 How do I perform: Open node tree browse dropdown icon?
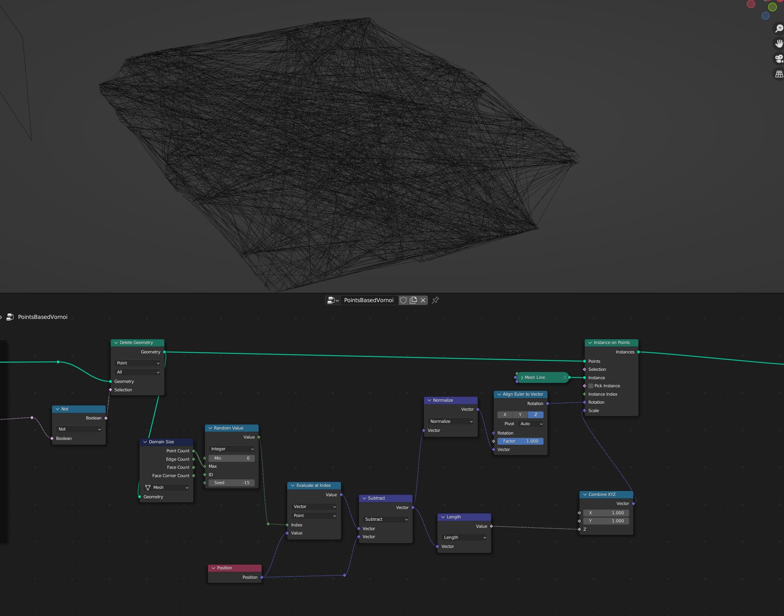click(x=333, y=300)
